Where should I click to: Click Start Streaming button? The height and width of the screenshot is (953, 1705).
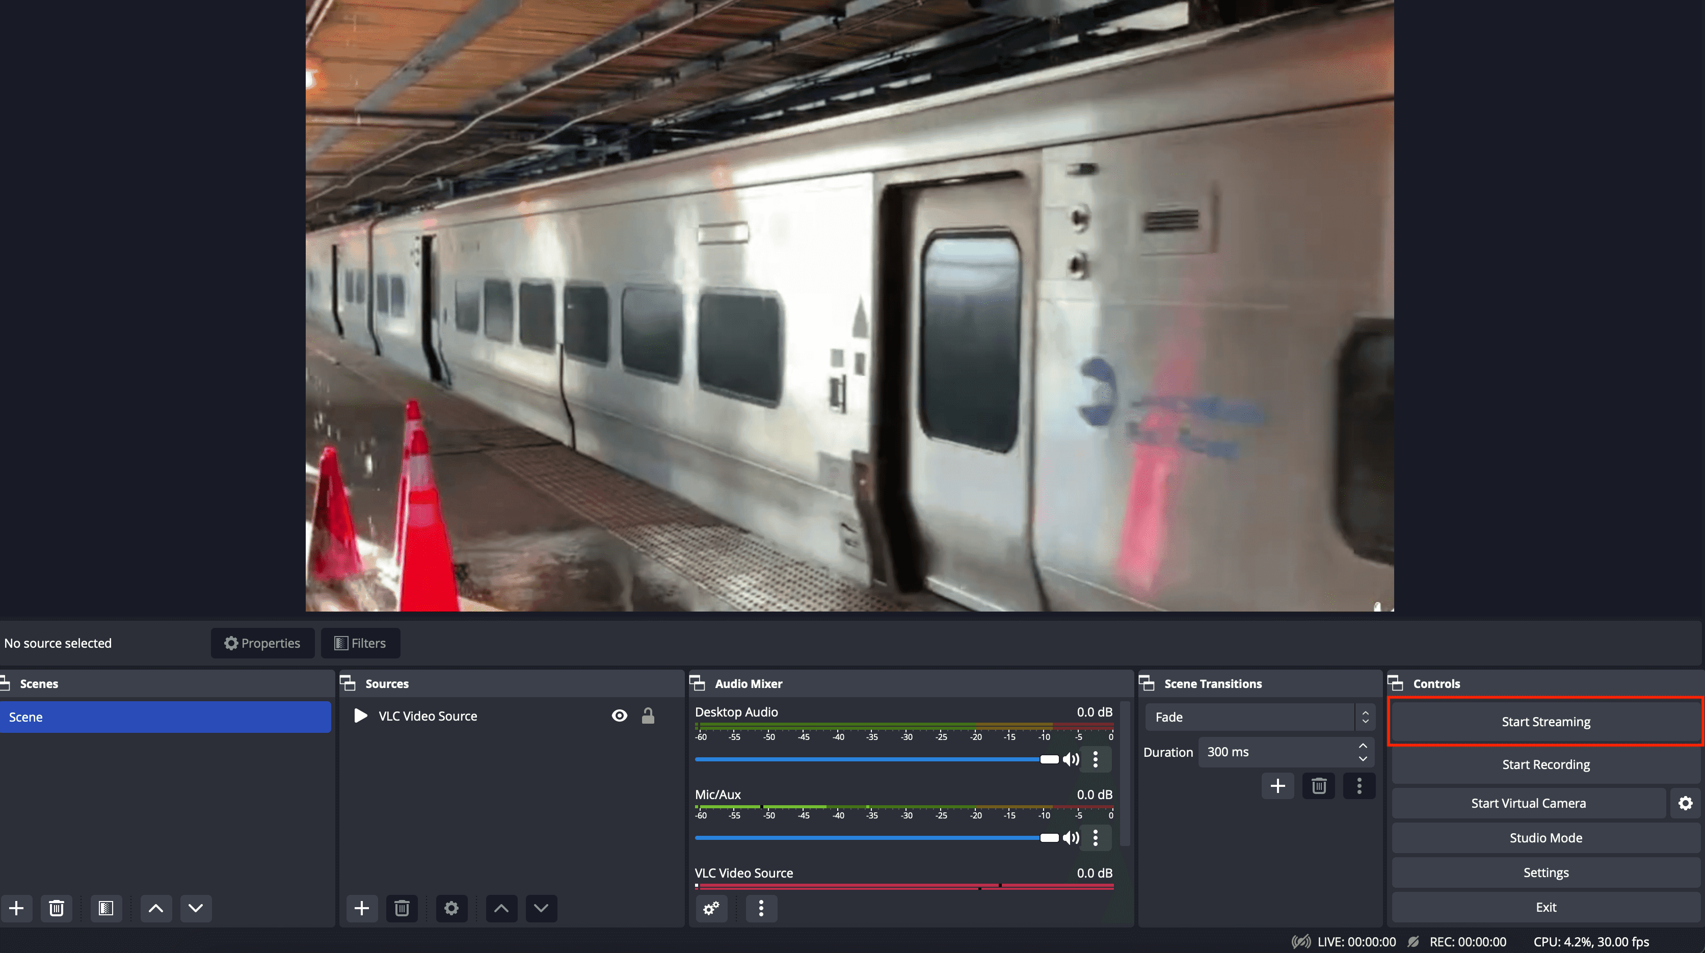pos(1546,721)
